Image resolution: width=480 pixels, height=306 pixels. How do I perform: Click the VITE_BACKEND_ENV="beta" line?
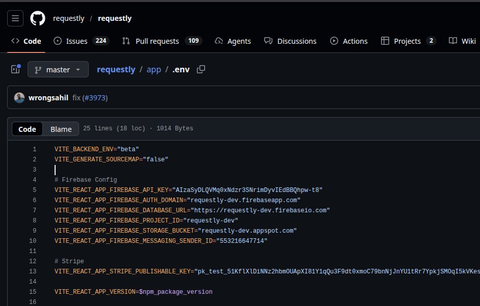(96, 149)
